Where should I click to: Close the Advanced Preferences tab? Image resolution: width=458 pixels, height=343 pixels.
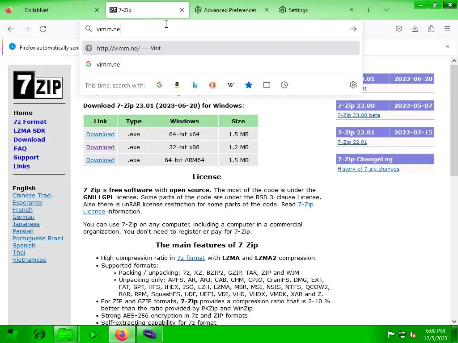[267, 10]
